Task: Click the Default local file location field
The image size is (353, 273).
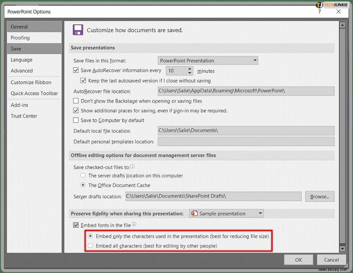Action: point(246,130)
